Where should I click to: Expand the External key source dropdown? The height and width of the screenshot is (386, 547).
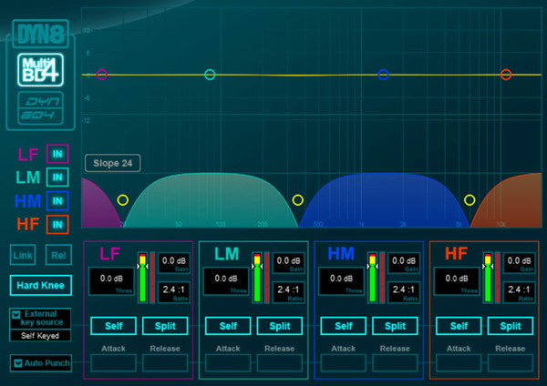point(17,315)
